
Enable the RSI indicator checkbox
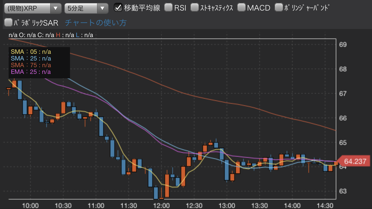click(x=168, y=8)
